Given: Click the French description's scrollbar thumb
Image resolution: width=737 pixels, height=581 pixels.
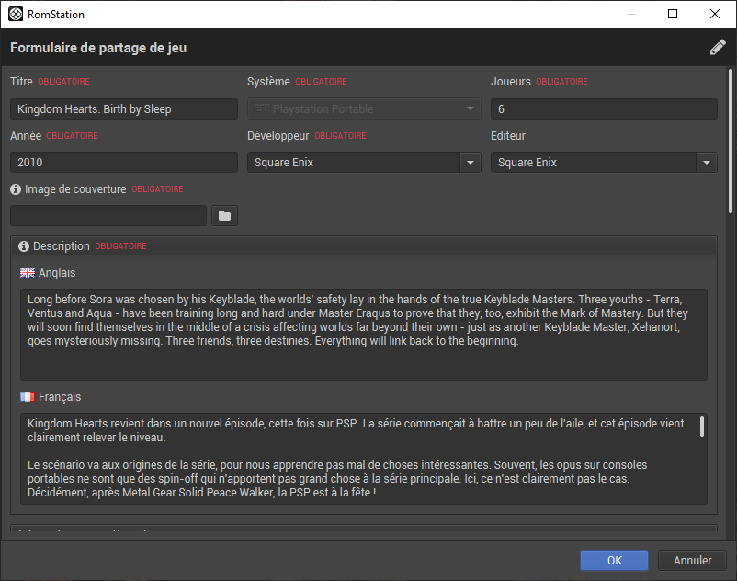Looking at the screenshot, I should (x=702, y=427).
